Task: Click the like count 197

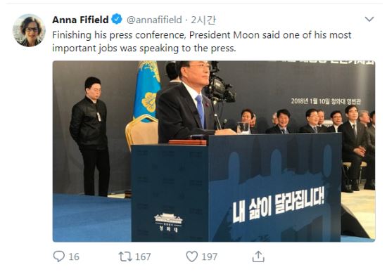Action: point(210,257)
